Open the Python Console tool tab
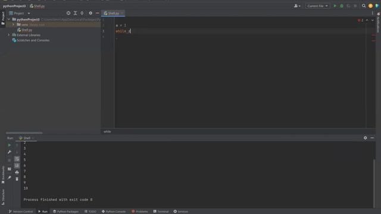Viewport: 381px width, 214px height. (114, 212)
